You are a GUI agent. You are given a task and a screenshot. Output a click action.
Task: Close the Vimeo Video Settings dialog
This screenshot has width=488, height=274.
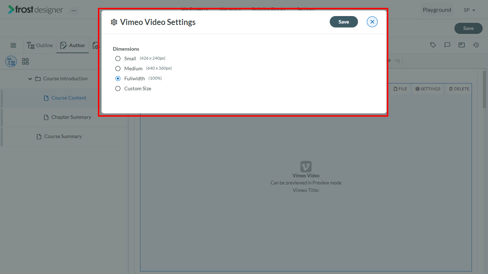(372, 22)
